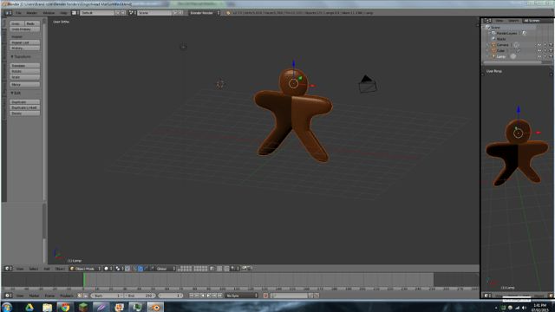Click the Scale button
Viewport: 555px width, 312px height.
(x=25, y=77)
